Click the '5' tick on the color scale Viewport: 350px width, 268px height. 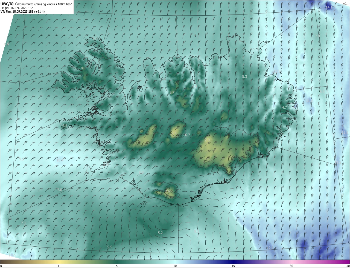tap(117, 266)
